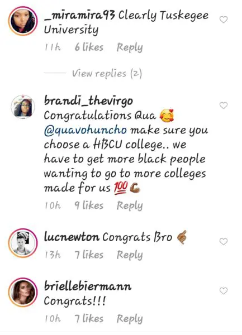
Task: Like _miramira93's Tuskegee University comment
Action: coord(224,20)
